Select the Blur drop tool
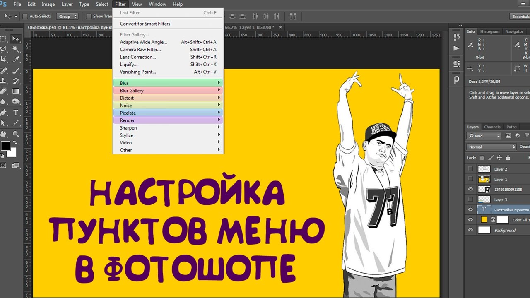The height and width of the screenshot is (298, 530). coord(3,101)
